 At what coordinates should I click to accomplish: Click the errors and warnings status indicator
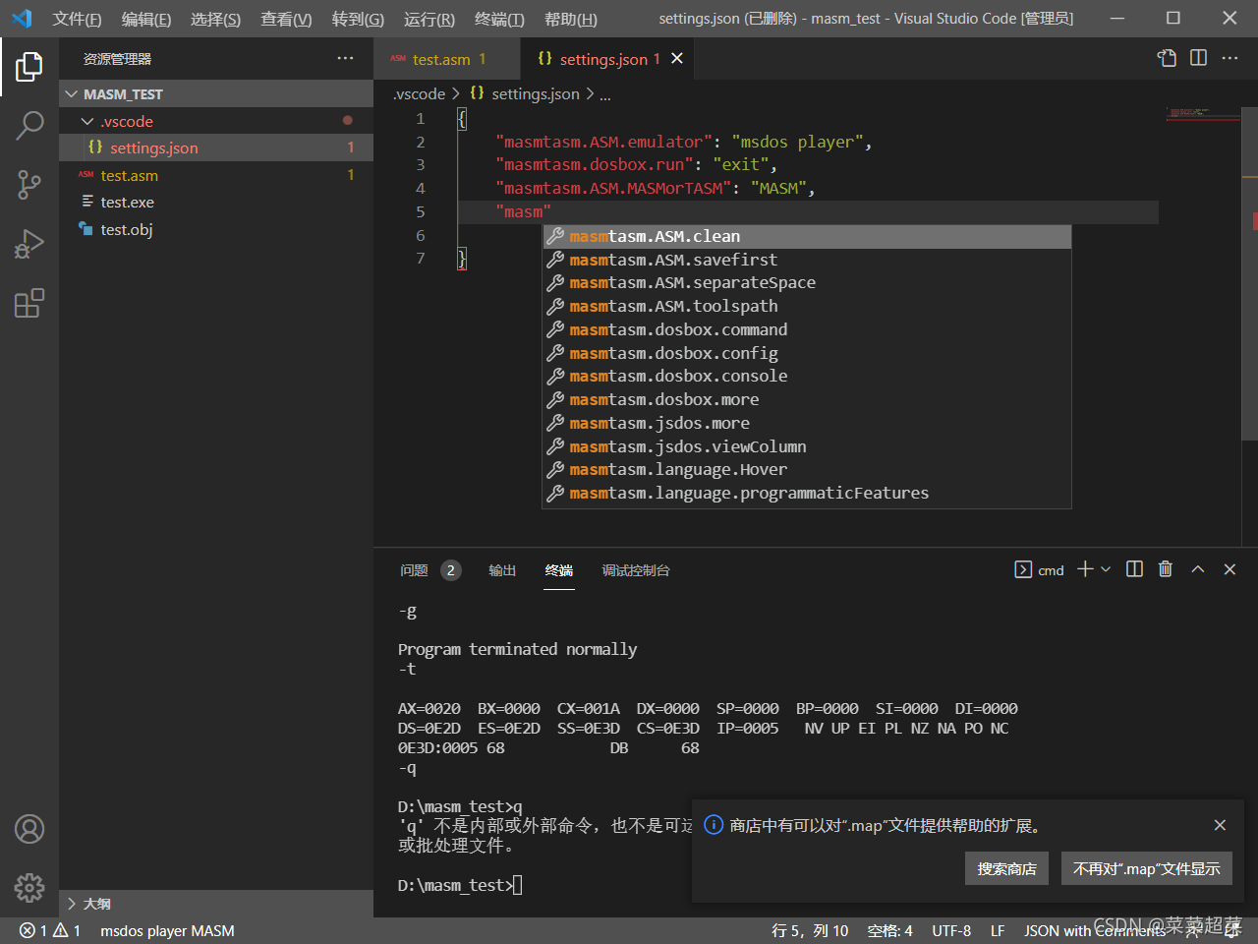tap(50, 930)
